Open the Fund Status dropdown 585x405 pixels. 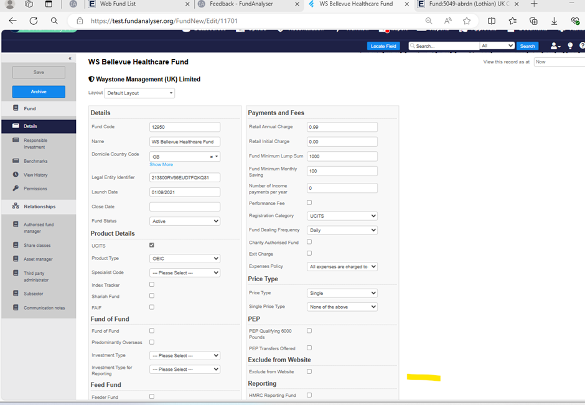[185, 221]
